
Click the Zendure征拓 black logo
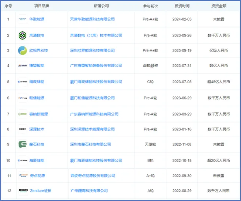coord(23,190)
